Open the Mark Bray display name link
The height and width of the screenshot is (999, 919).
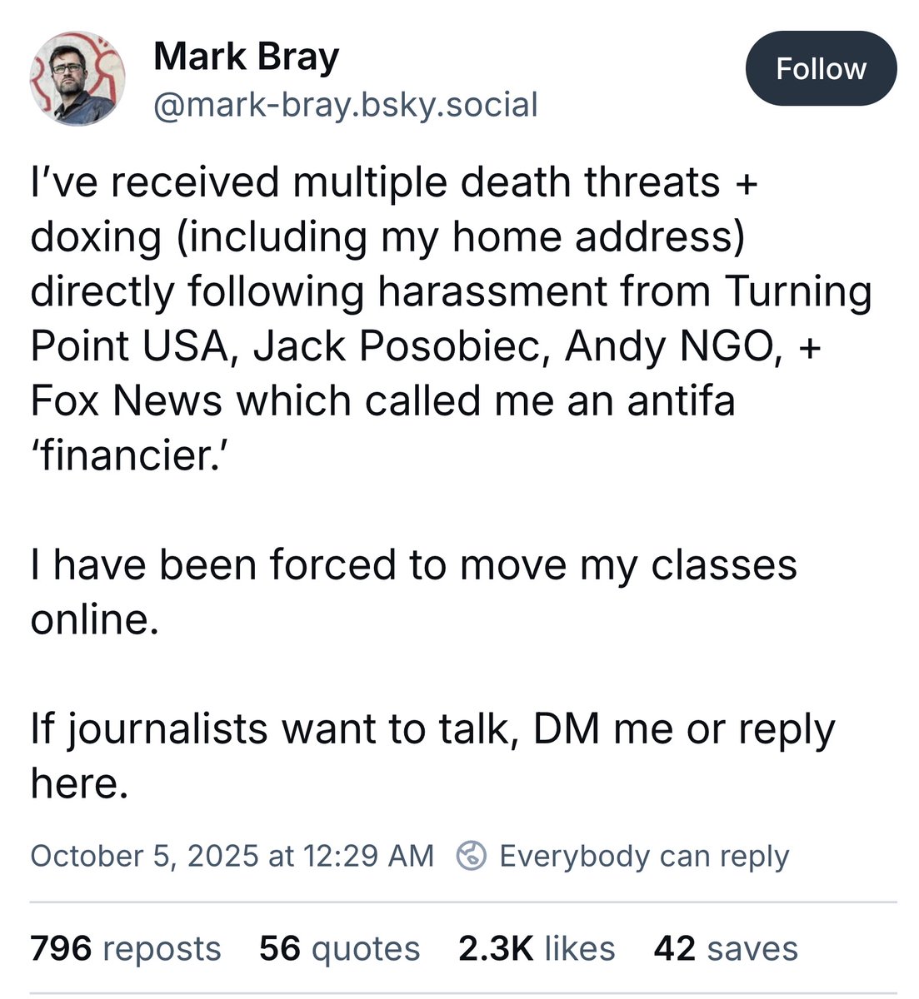click(x=247, y=57)
